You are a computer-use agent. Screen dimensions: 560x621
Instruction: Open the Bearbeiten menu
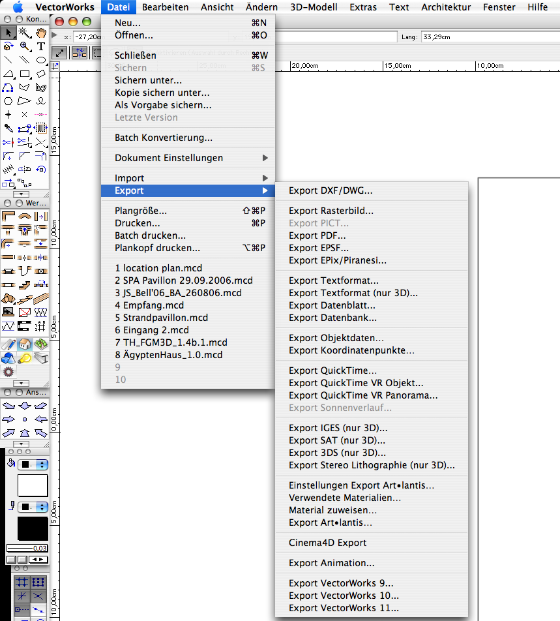(x=166, y=7)
